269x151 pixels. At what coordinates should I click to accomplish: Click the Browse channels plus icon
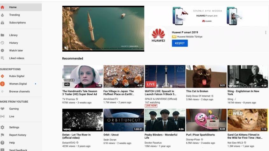(3, 91)
